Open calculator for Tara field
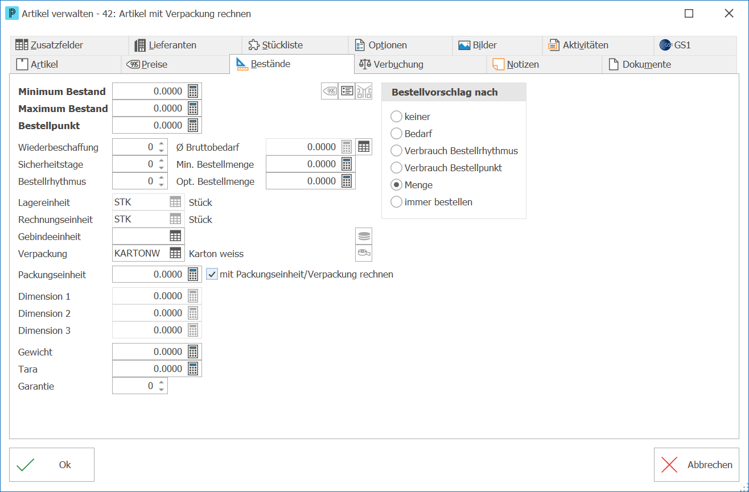The width and height of the screenshot is (749, 492). (x=194, y=369)
